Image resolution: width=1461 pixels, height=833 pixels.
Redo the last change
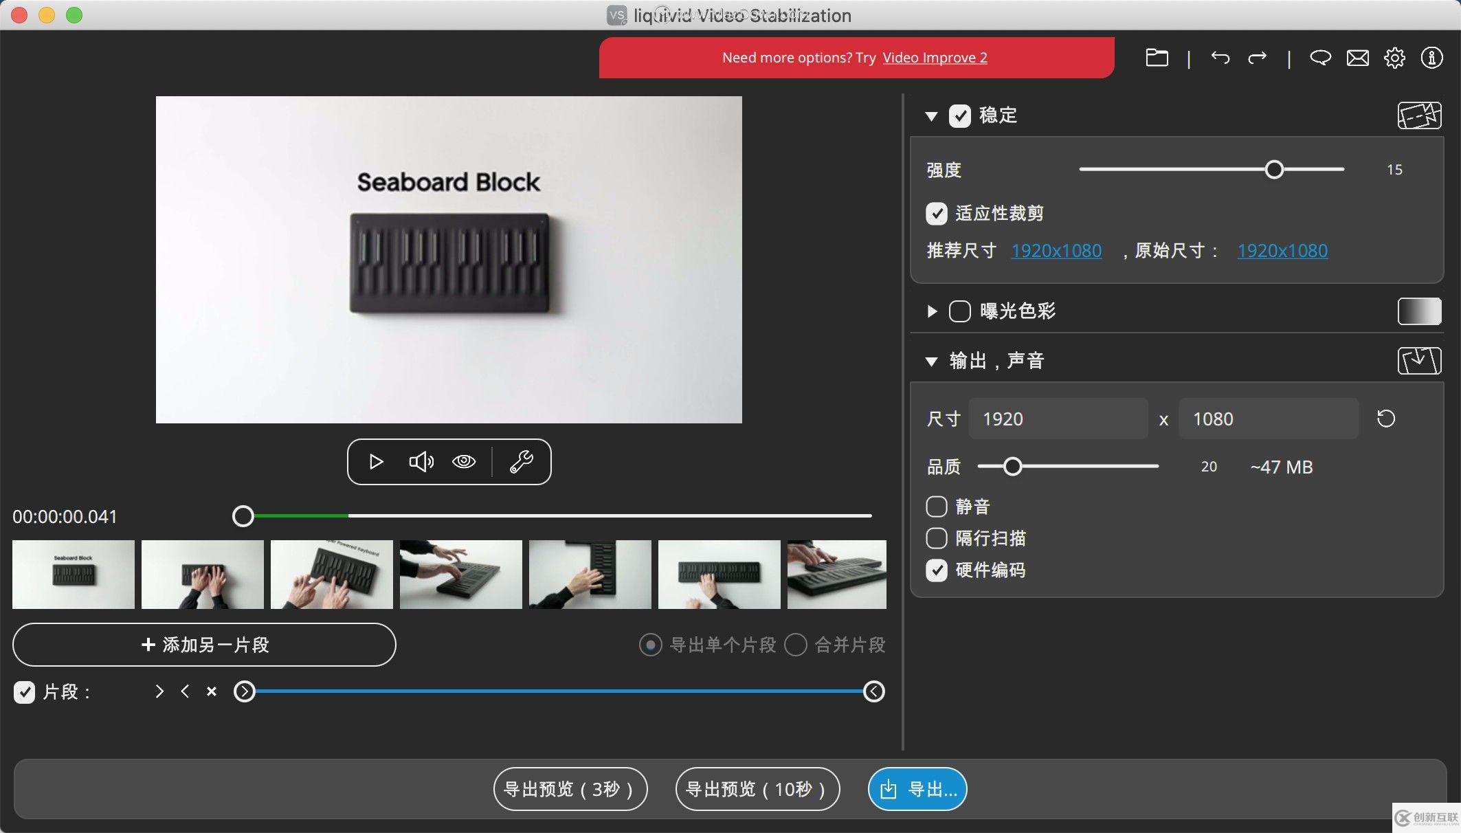pos(1257,58)
